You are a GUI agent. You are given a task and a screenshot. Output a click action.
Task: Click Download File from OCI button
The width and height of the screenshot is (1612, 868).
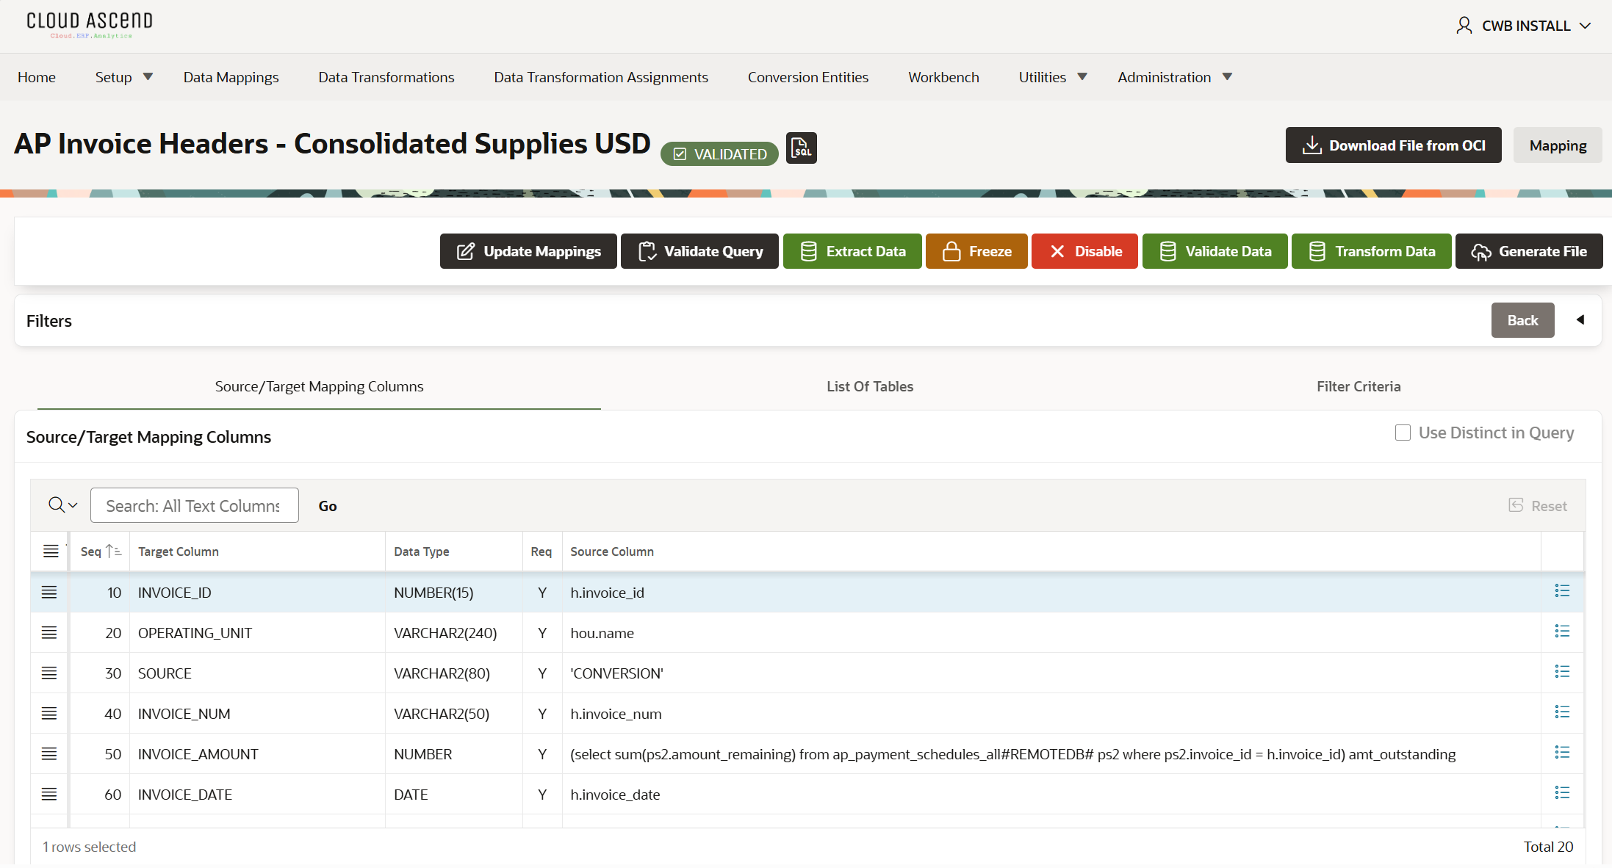tap(1393, 145)
